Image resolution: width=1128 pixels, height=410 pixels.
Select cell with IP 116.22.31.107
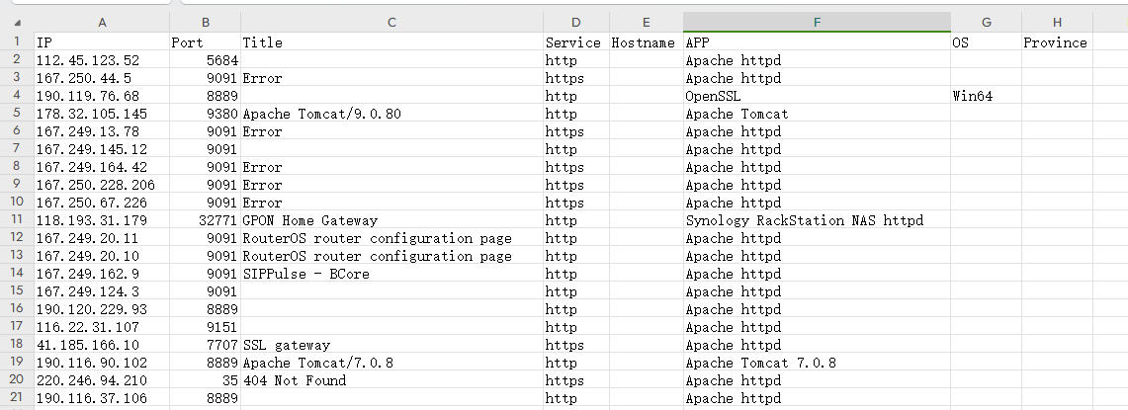pos(102,327)
